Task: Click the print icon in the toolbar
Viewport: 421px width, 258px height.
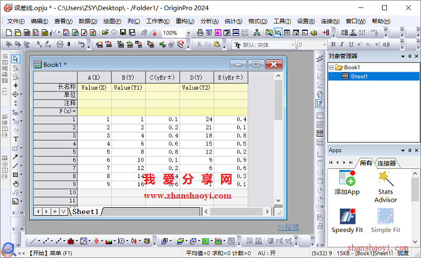Action: tap(200, 33)
